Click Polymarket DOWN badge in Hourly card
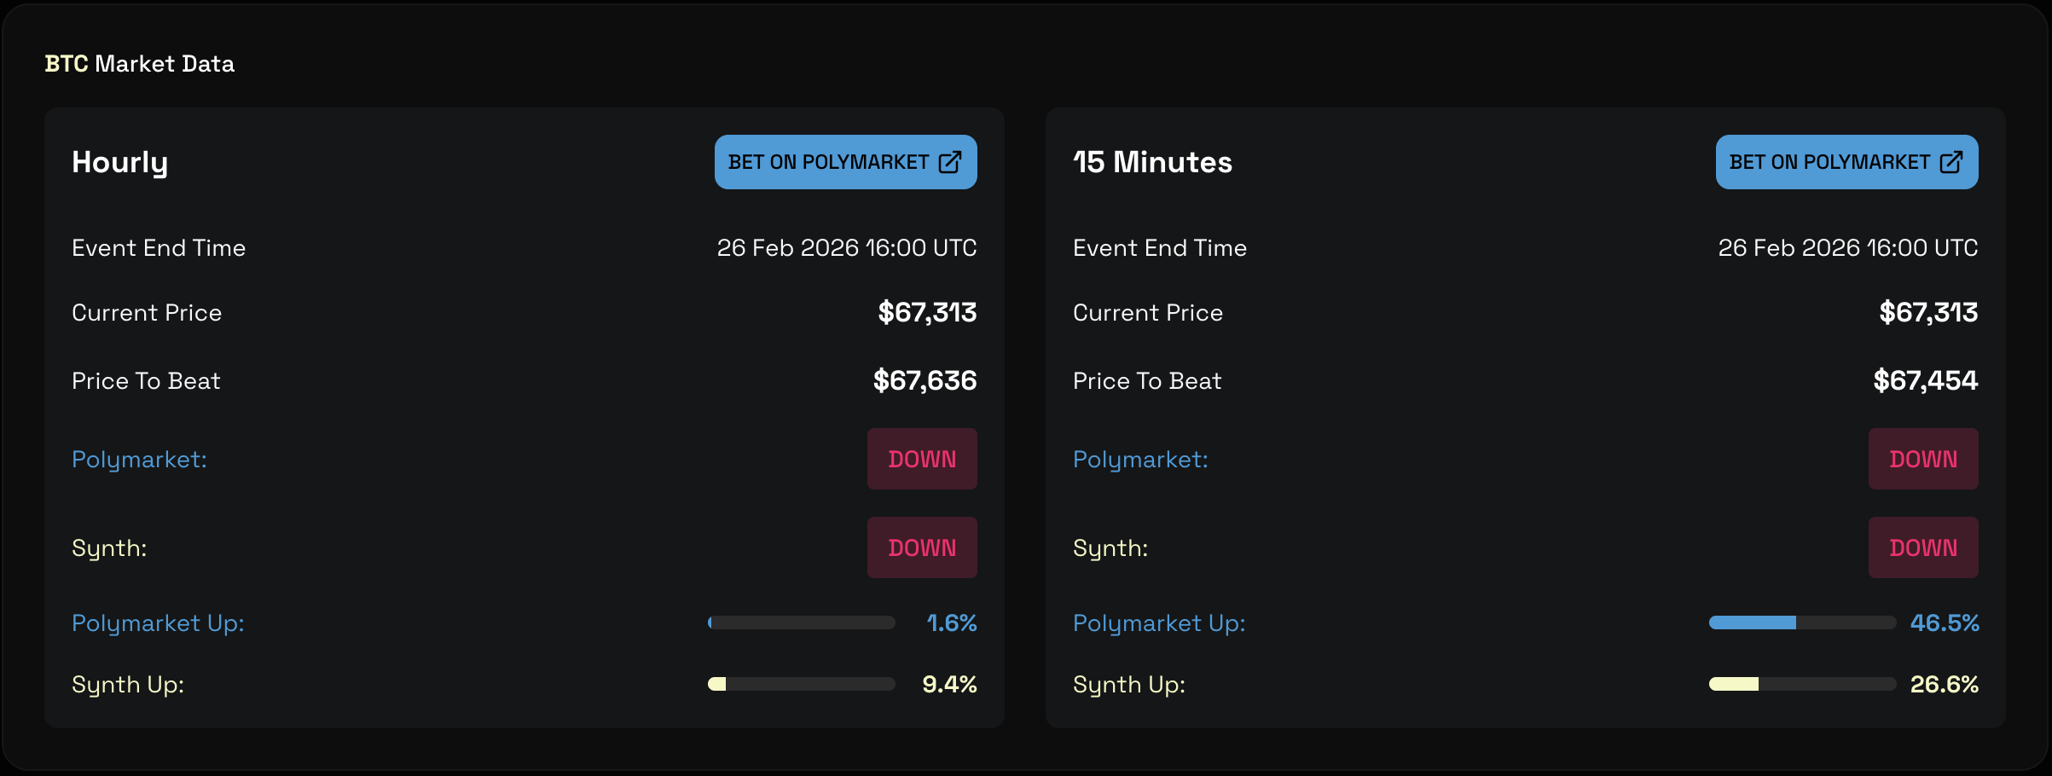The height and width of the screenshot is (776, 2052). (922, 459)
